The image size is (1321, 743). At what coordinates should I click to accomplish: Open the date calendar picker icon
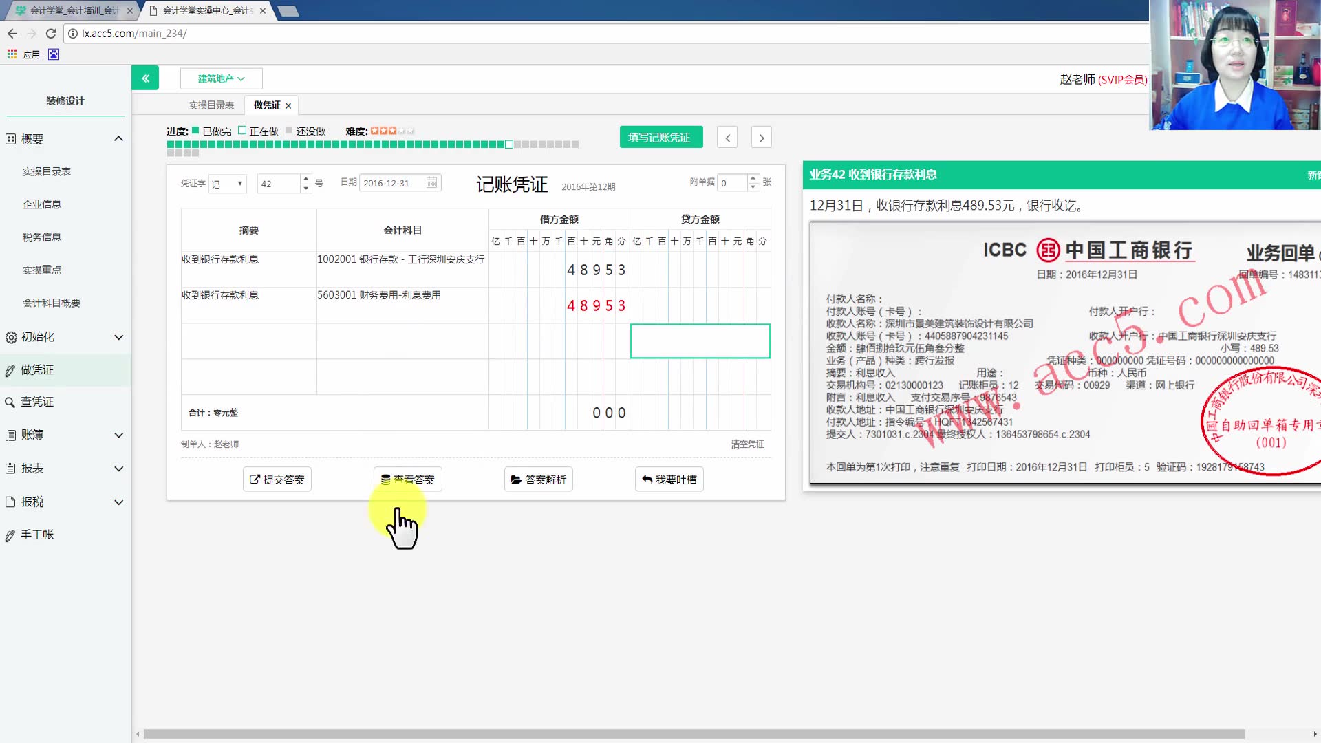[431, 183]
